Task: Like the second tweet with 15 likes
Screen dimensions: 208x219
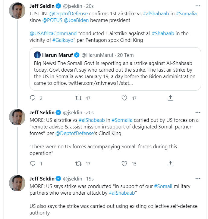Action: [x=124, y=164]
